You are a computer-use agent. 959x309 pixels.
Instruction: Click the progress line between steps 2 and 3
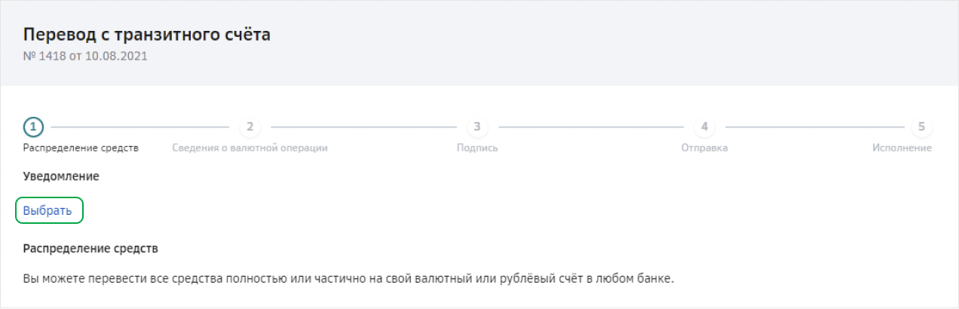tap(363, 127)
